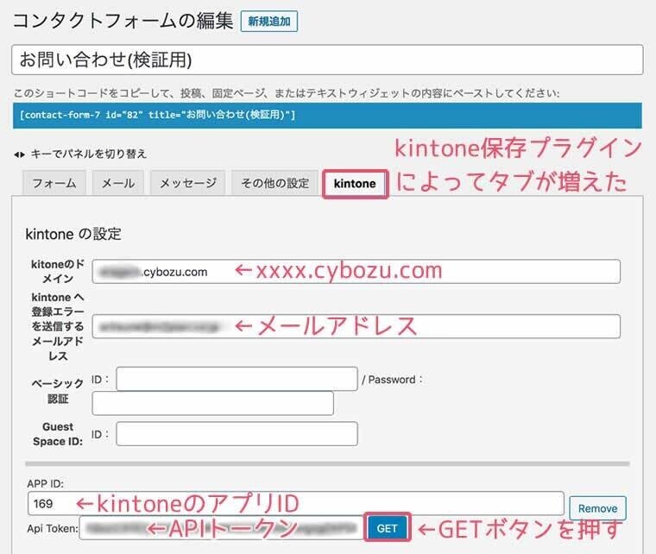Open the メール tab
Viewport: 656px width, 554px height.
118,183
